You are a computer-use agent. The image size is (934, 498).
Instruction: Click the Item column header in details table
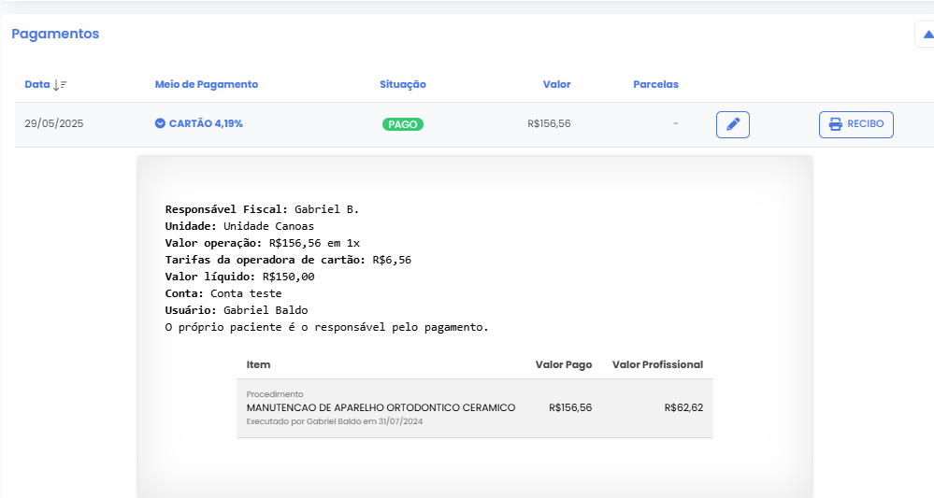(x=259, y=364)
